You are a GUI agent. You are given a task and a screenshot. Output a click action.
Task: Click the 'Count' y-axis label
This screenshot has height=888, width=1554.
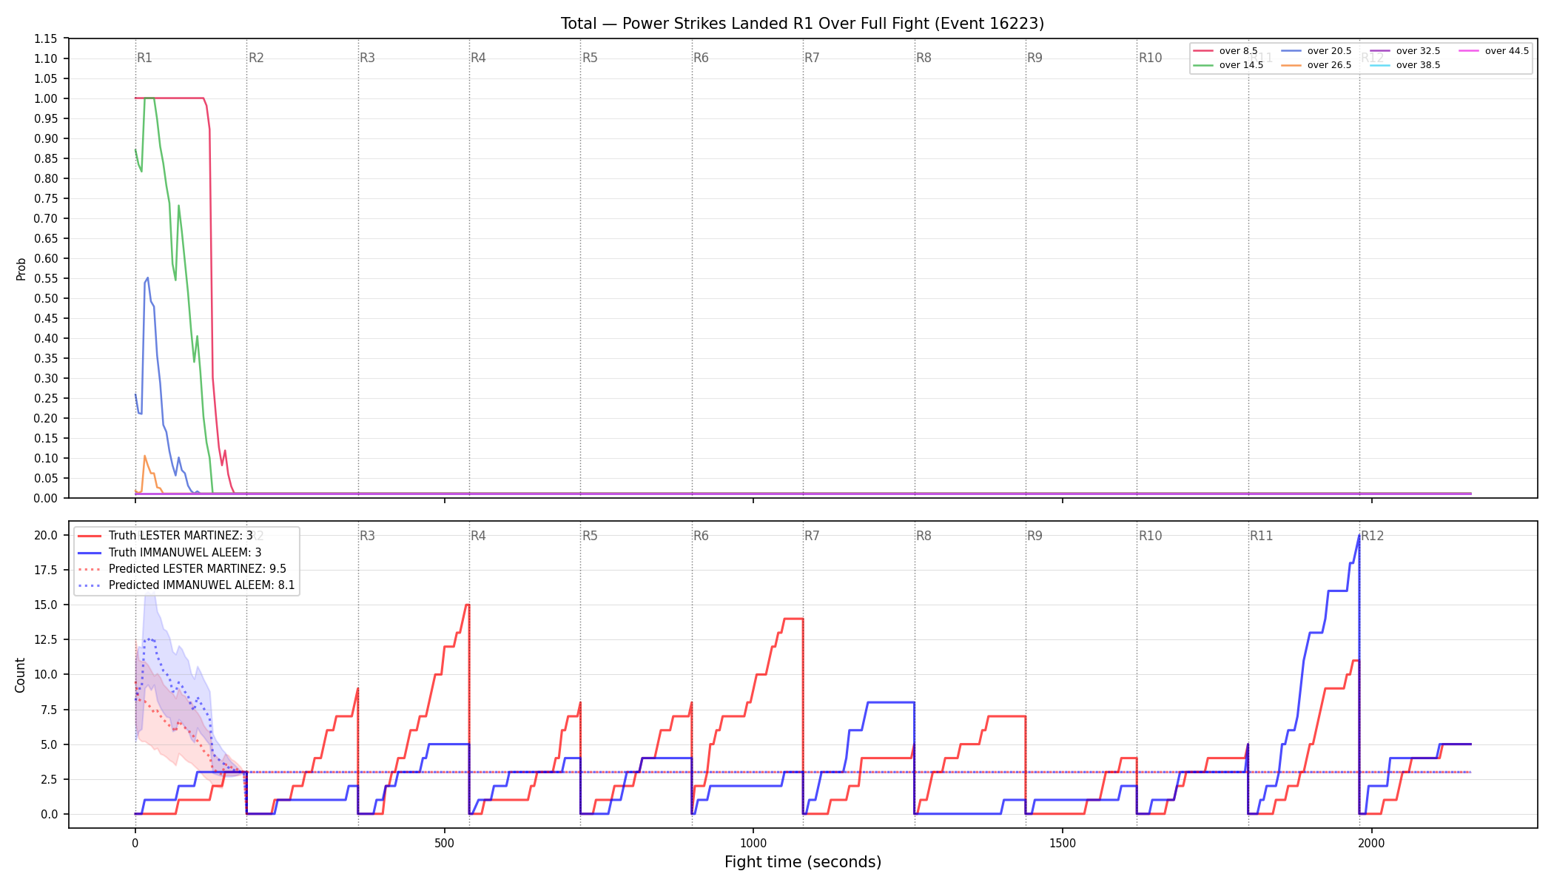point(20,675)
